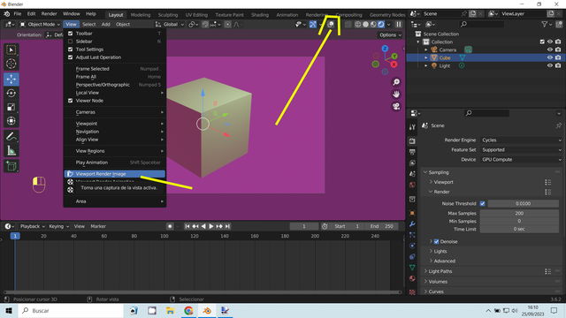
Task: Switch to solid viewport shading
Action: (x=365, y=25)
